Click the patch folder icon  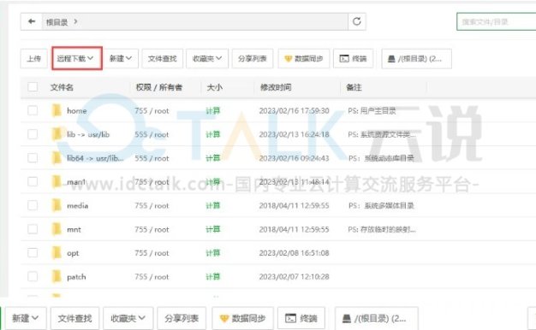click(57, 276)
